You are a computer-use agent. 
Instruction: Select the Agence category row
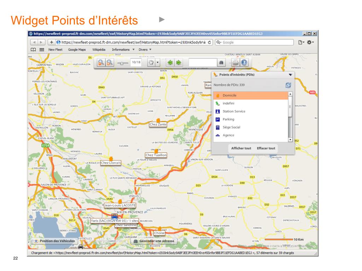click(251, 135)
